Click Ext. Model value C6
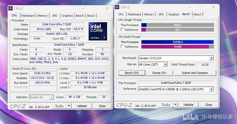Image resolution: width=237 pixels, height=124 pixels. (x=70, y=54)
